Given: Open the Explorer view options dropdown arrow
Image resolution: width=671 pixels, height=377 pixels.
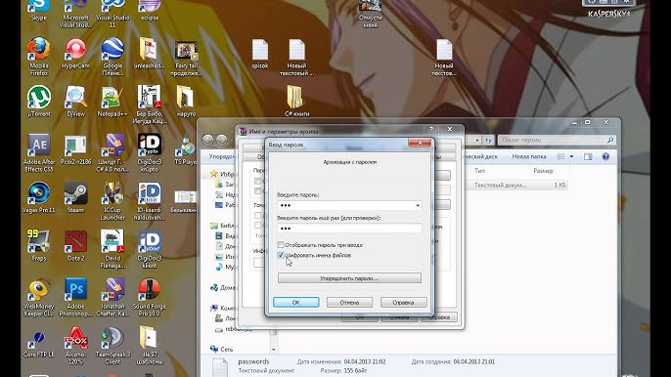Looking at the screenshot, I should tap(571, 157).
